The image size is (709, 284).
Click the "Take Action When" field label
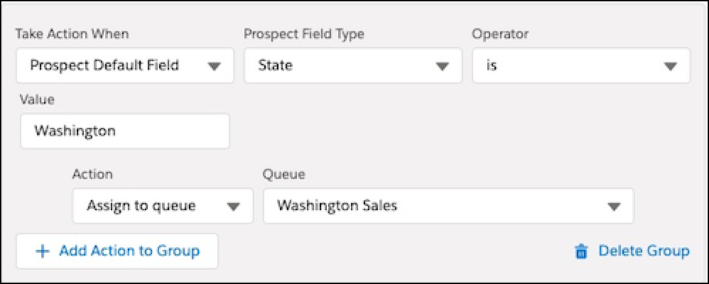(72, 34)
